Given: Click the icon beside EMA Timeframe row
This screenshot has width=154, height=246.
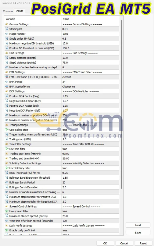Looking at the screenshot, I should (7, 77).
